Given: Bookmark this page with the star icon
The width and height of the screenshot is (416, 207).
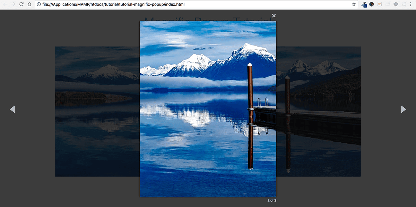Looking at the screenshot, I should click(x=354, y=4).
